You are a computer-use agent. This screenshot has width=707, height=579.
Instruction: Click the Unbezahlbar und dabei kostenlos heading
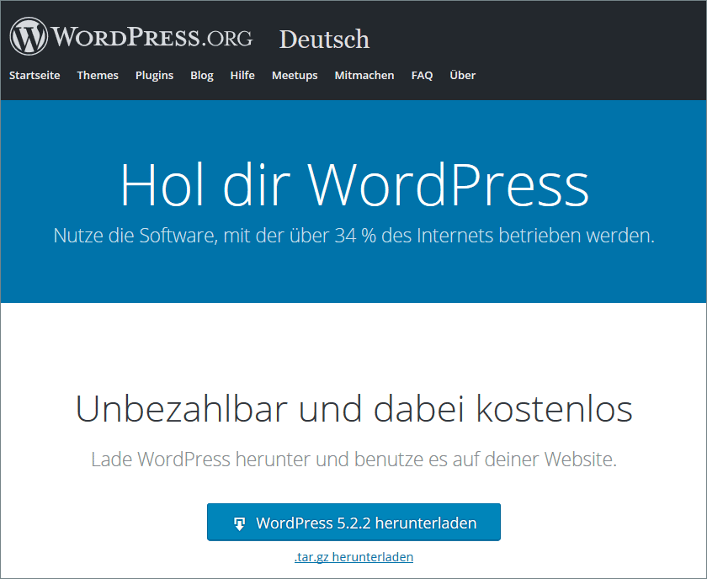pos(354,408)
